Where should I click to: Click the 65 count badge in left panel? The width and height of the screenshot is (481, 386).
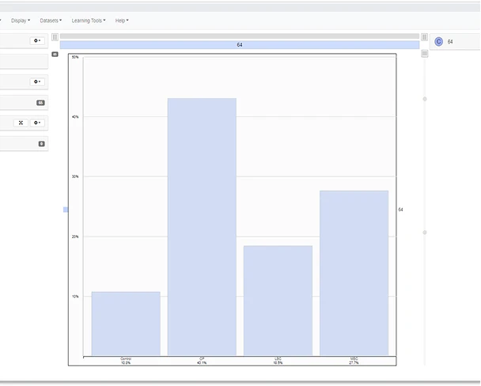[40, 103]
